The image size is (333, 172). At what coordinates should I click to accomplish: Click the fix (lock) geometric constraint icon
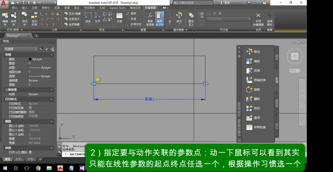[57, 14]
